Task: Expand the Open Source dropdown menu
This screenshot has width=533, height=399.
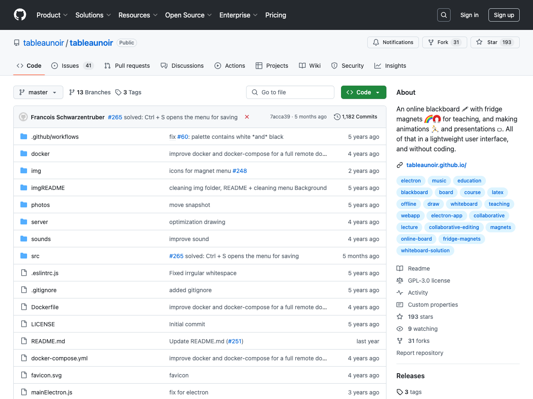Action: (x=188, y=15)
